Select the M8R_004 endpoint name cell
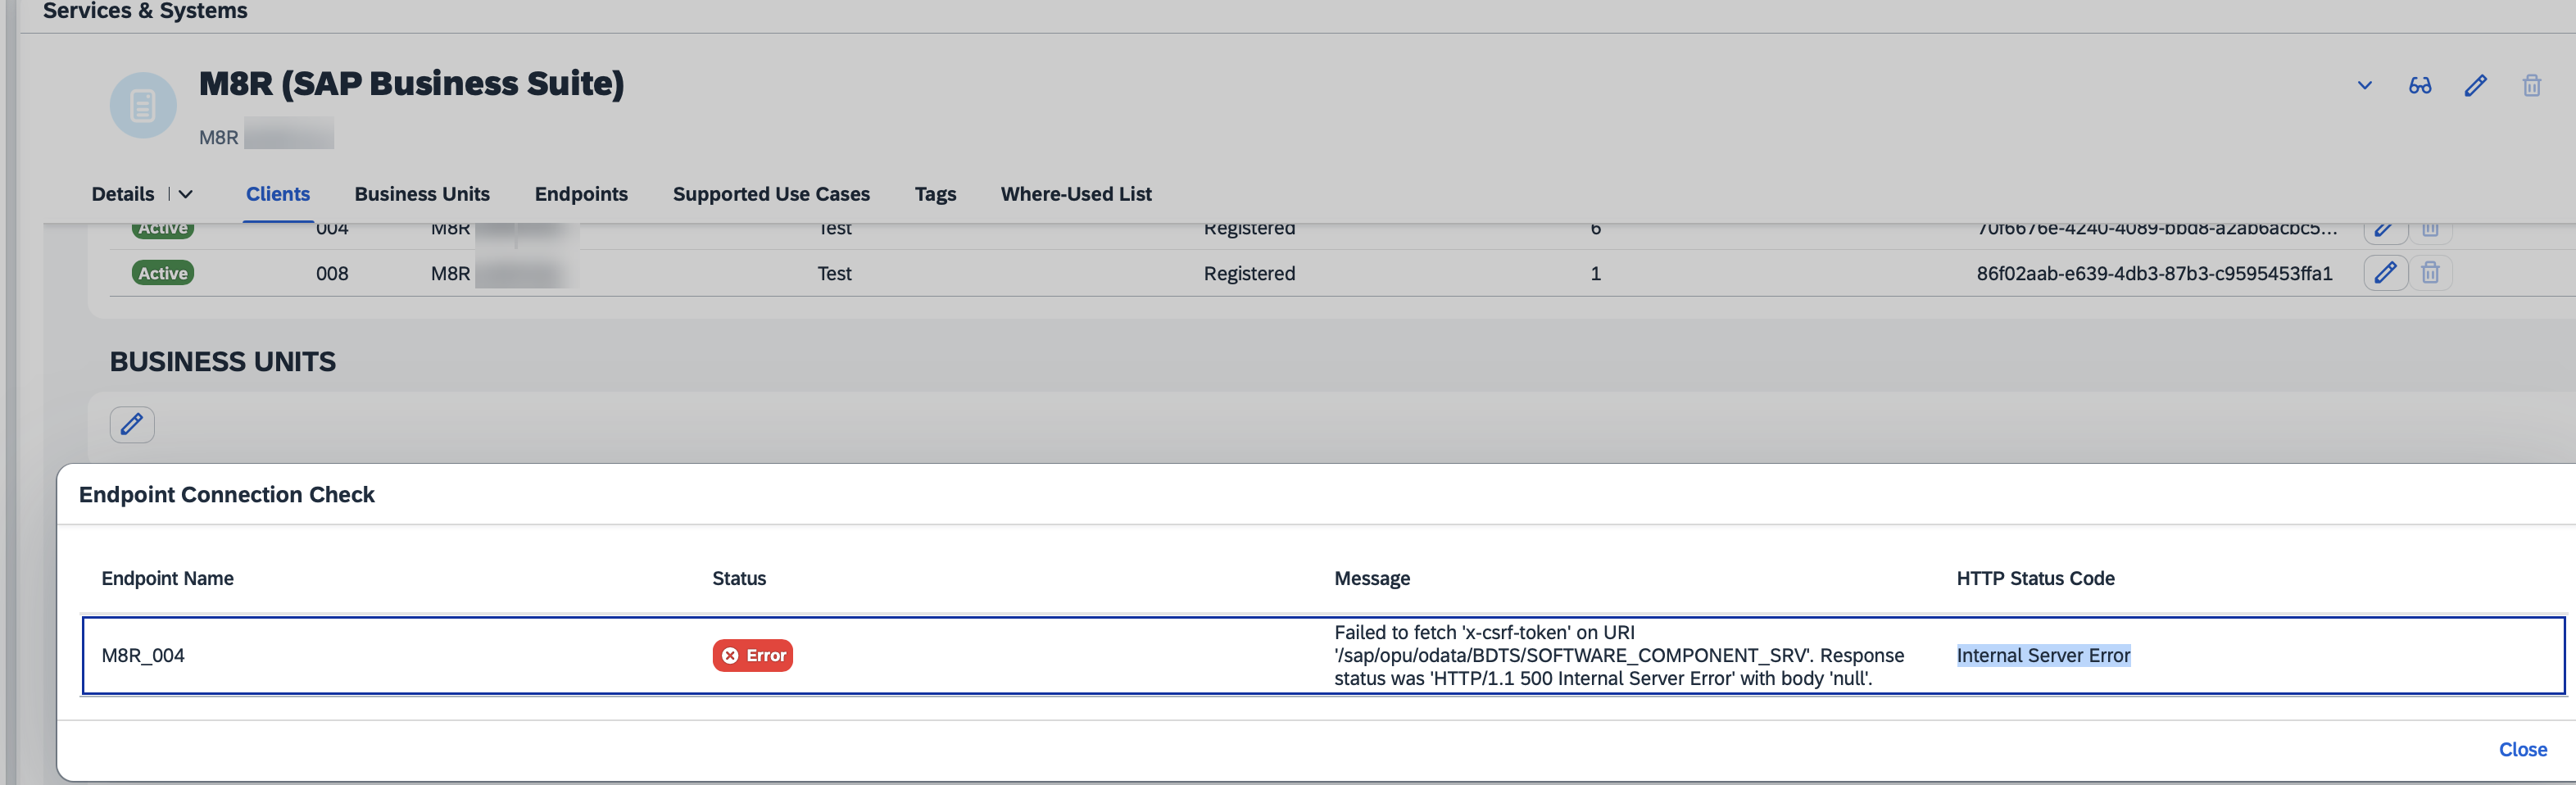 pyautogui.click(x=143, y=656)
